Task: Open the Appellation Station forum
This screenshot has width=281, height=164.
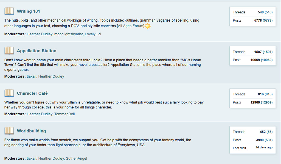Action: click(x=36, y=51)
